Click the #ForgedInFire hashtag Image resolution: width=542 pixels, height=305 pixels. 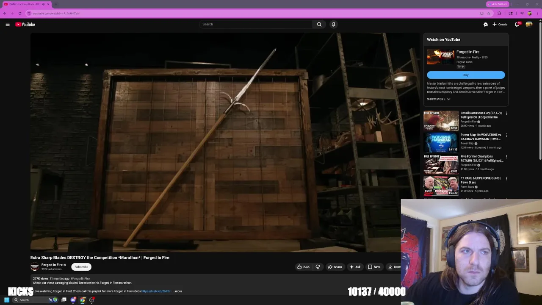(80, 279)
